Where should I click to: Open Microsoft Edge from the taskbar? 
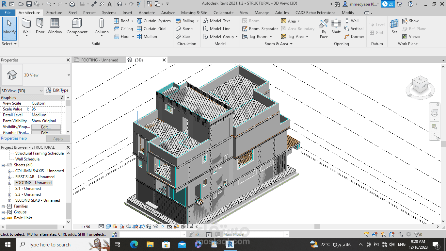coord(134,244)
